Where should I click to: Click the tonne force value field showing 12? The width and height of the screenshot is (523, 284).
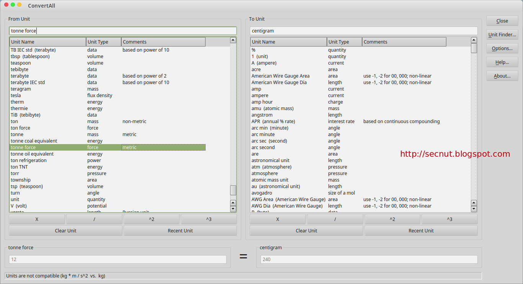pos(118,259)
